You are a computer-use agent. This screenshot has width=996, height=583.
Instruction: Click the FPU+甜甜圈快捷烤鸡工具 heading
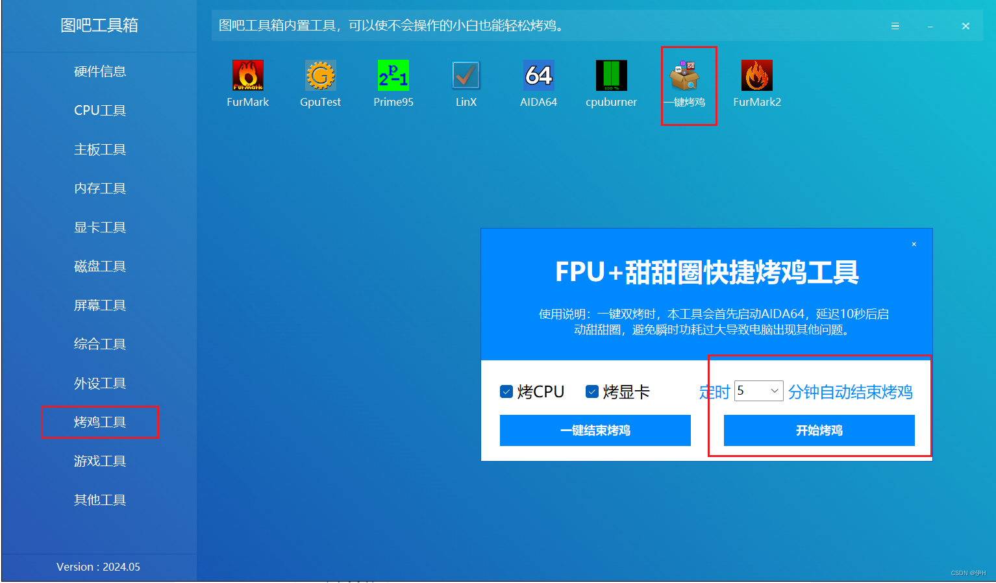point(706,272)
